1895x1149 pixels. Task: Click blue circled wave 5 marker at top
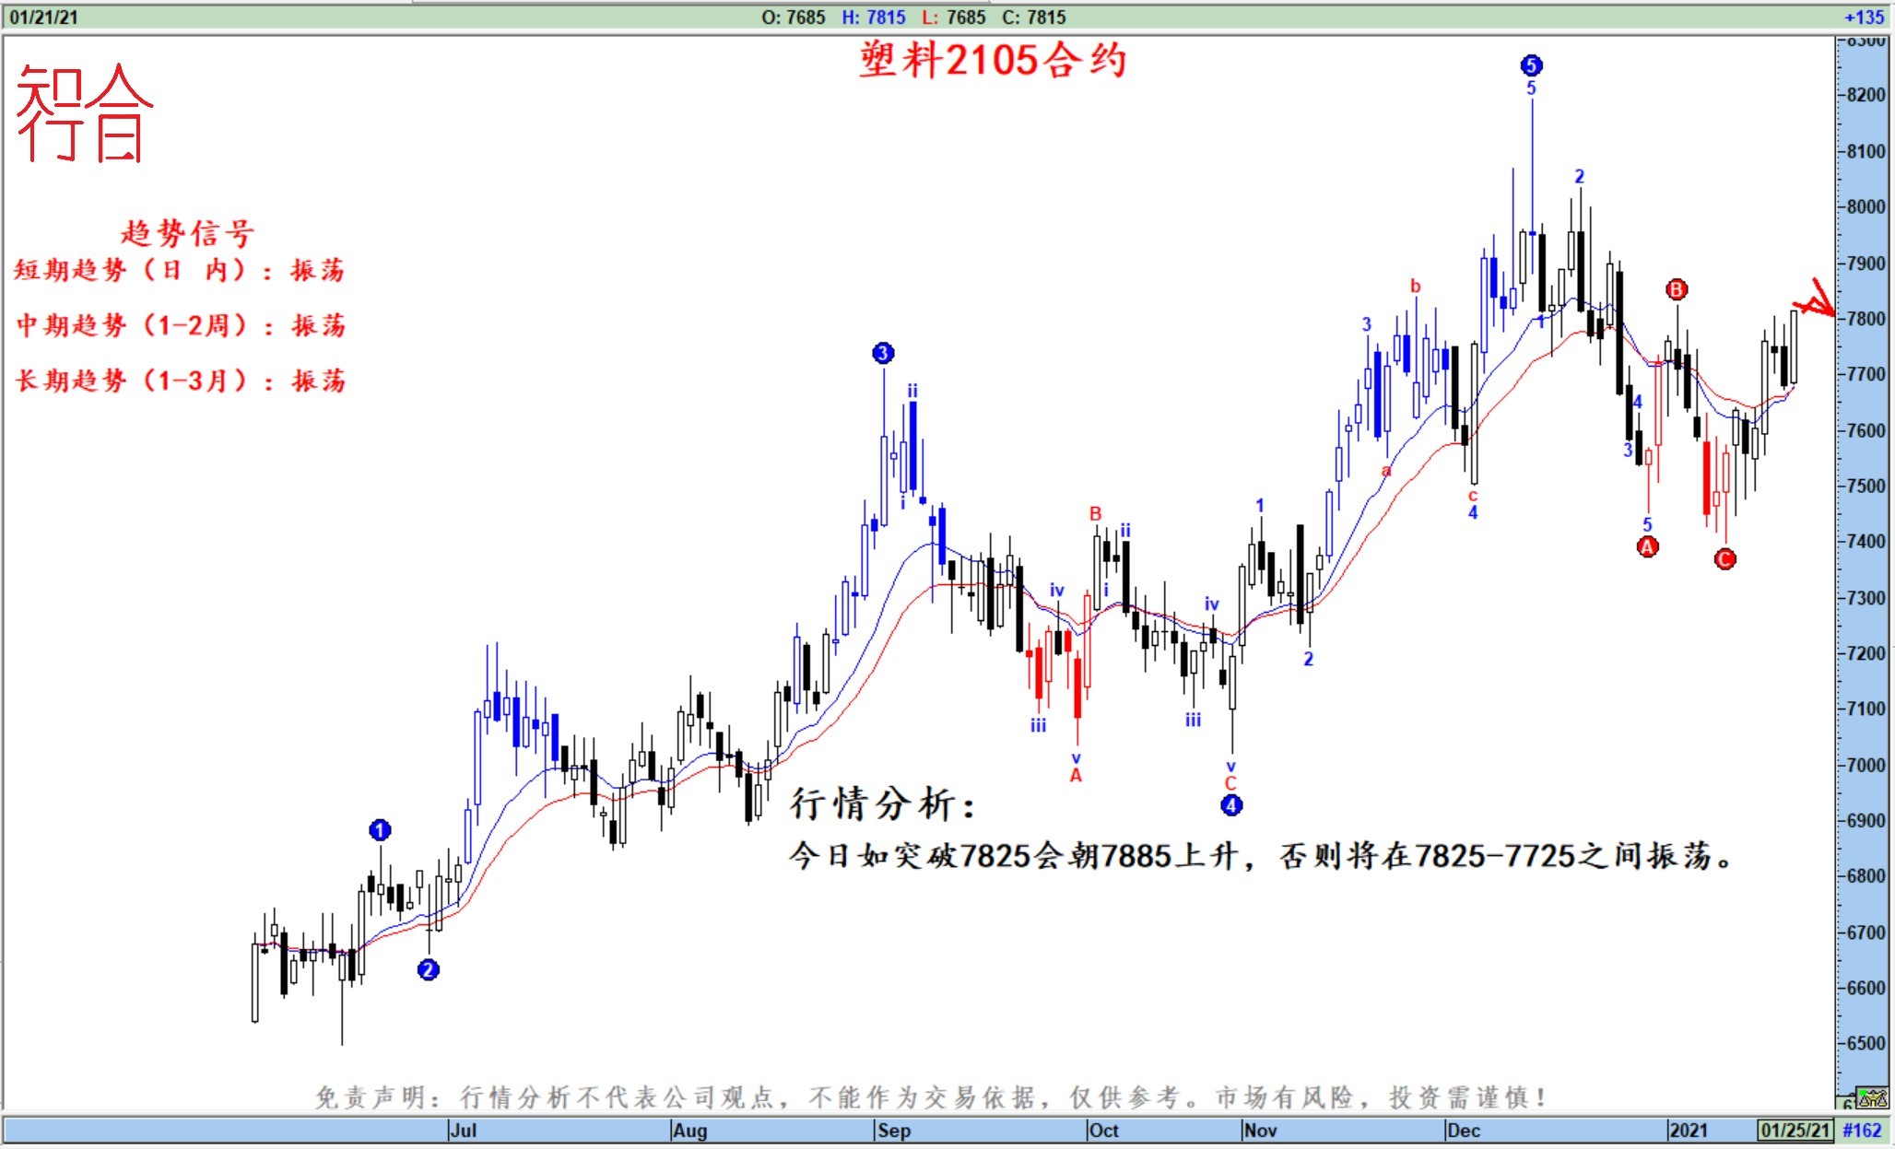(x=1531, y=65)
